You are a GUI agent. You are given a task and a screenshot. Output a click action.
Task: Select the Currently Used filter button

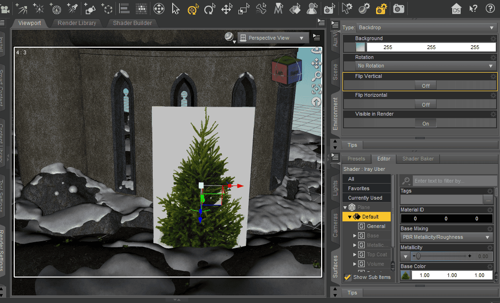367,197
